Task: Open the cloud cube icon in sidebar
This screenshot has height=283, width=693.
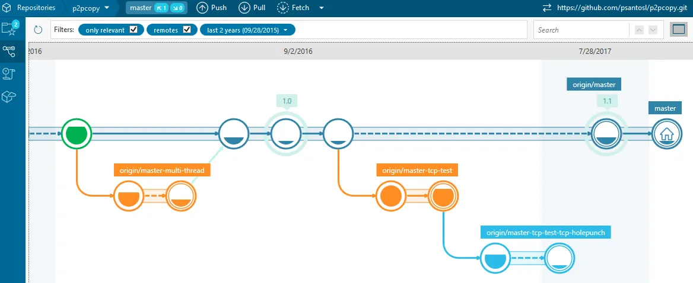Action: [9, 97]
